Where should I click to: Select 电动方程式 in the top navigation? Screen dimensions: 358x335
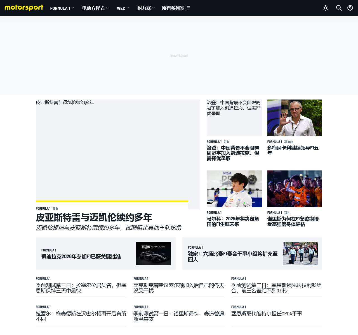pos(93,8)
